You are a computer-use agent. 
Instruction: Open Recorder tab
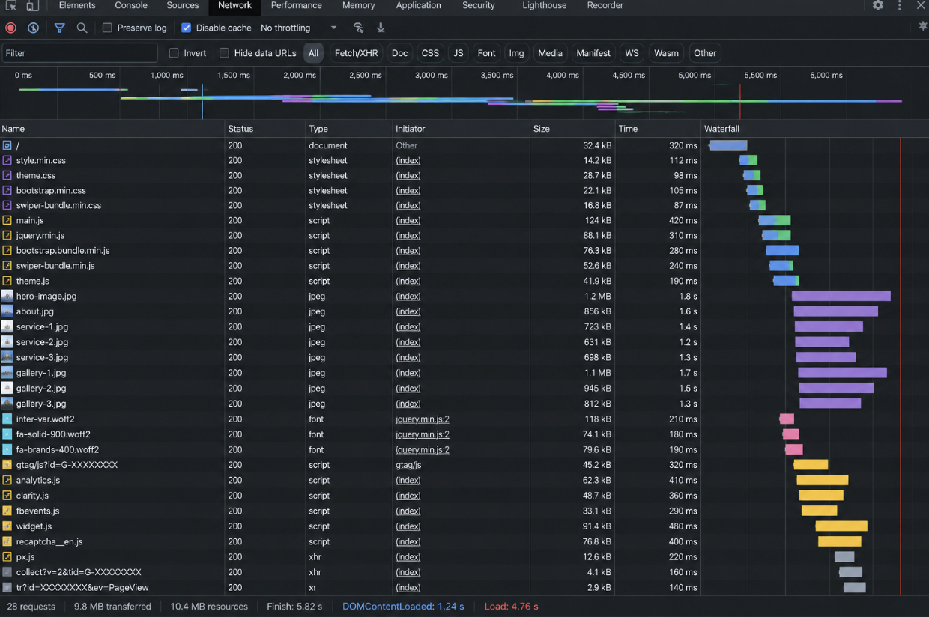[605, 6]
